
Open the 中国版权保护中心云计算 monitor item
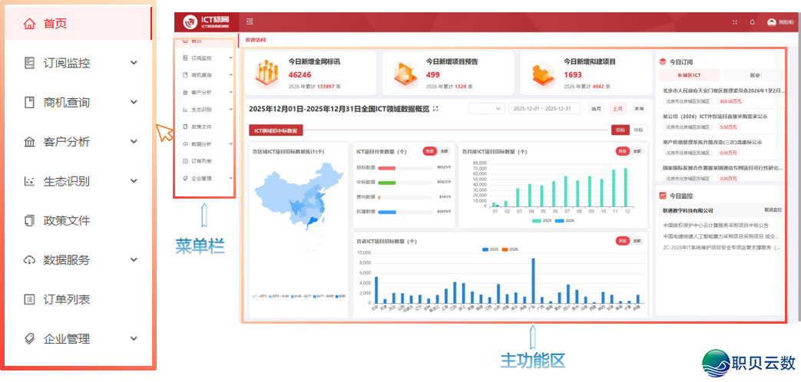coord(716,225)
